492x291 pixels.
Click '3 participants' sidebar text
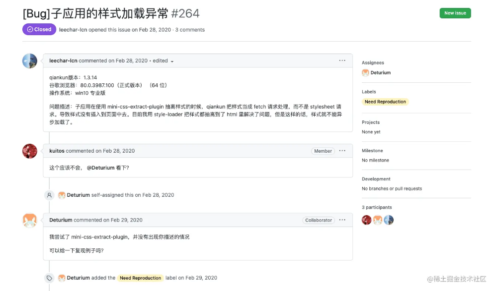click(377, 207)
